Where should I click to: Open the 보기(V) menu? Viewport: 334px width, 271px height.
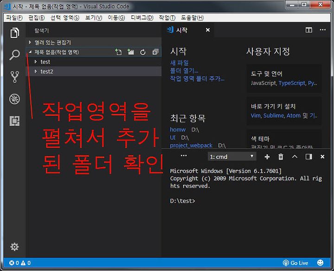pos(94,18)
